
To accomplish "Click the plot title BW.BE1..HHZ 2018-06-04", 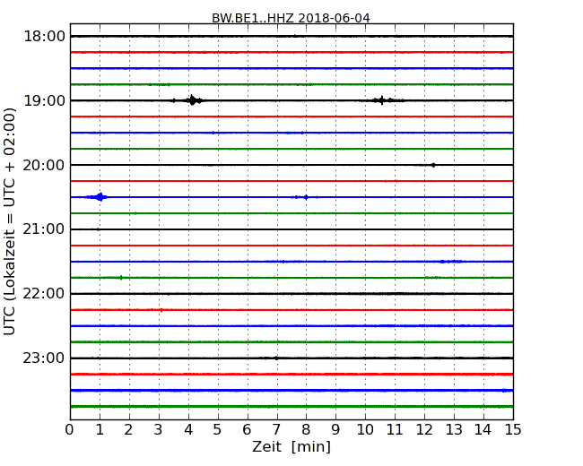I will tap(291, 18).
